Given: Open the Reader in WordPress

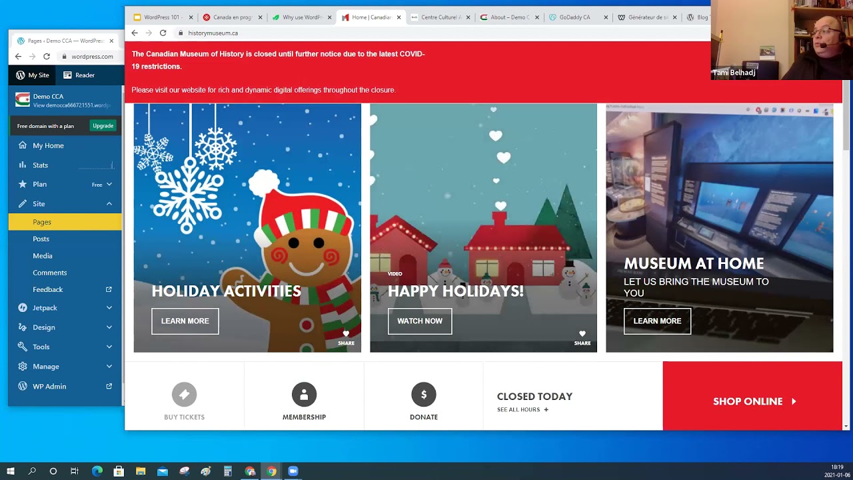Looking at the screenshot, I should 79,75.
